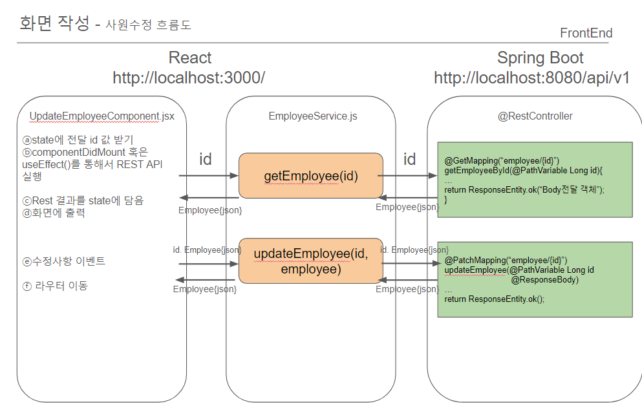
Task: Click "Employee{json}" label between component and updateEmployee
Action: 205,290
